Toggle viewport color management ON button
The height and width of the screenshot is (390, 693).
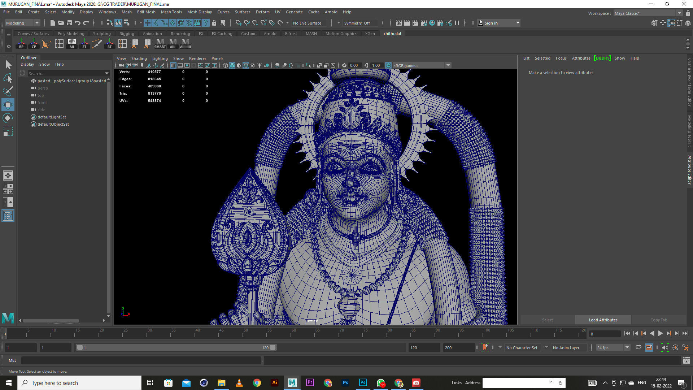(x=388, y=65)
